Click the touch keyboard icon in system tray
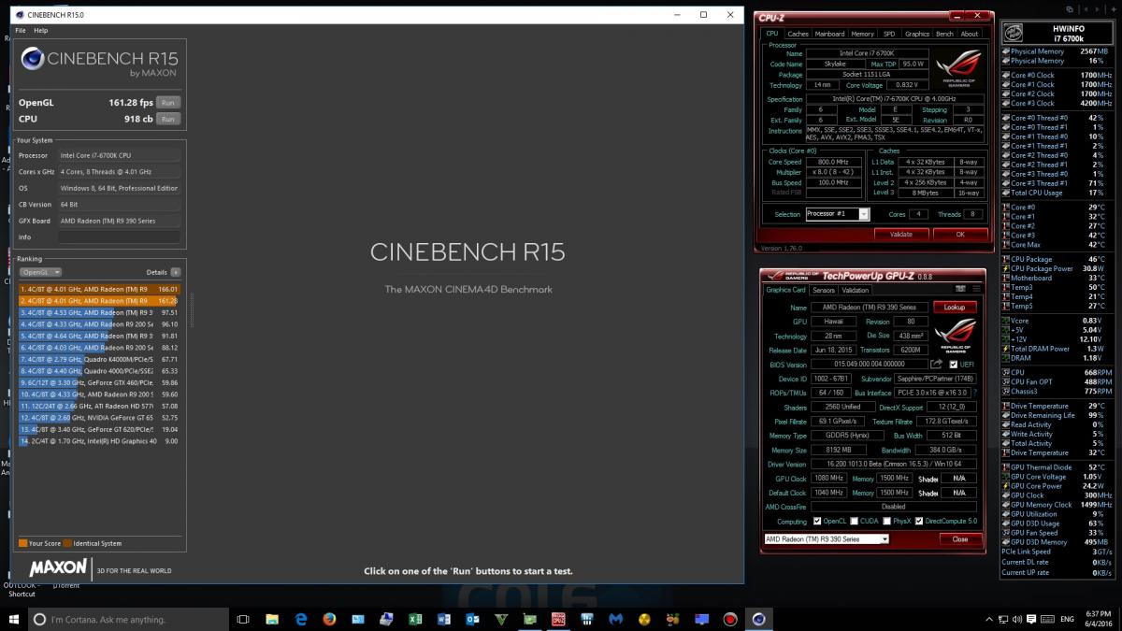This screenshot has height=631, width=1122. [x=1047, y=619]
